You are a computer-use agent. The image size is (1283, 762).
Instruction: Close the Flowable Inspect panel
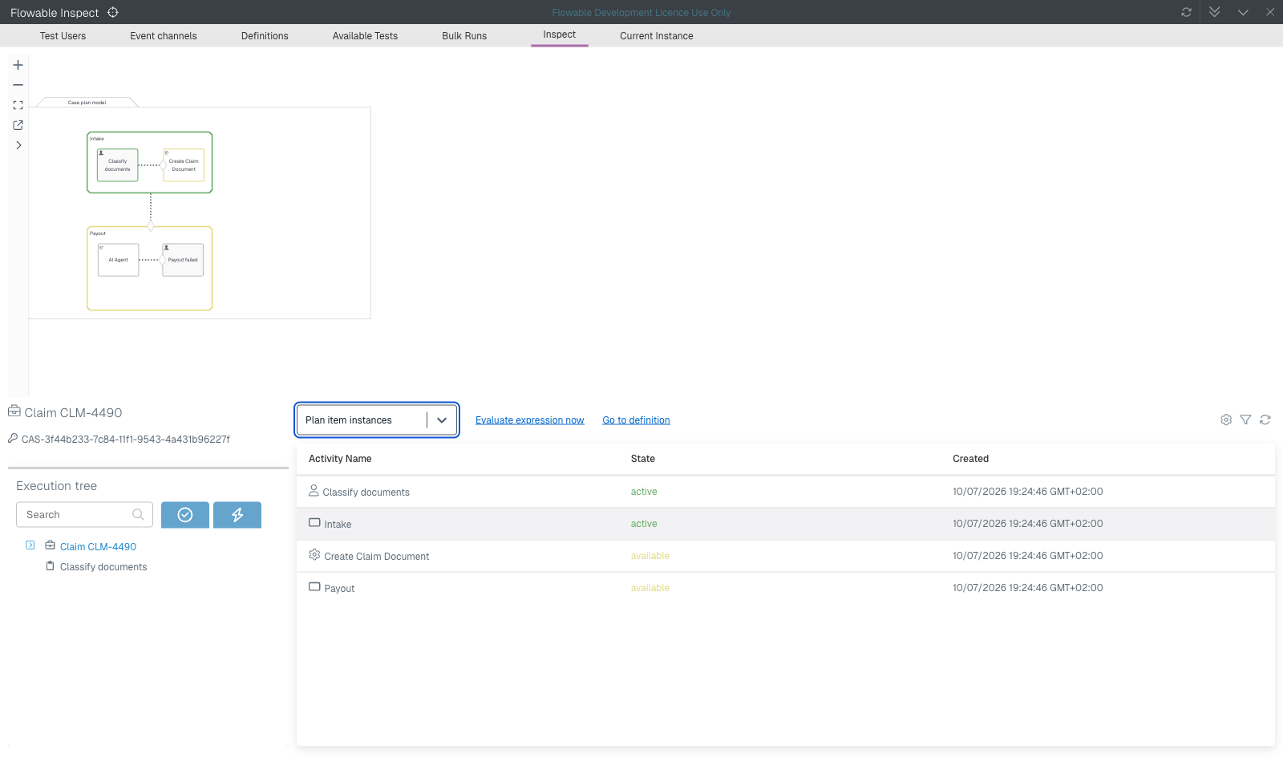[1270, 12]
